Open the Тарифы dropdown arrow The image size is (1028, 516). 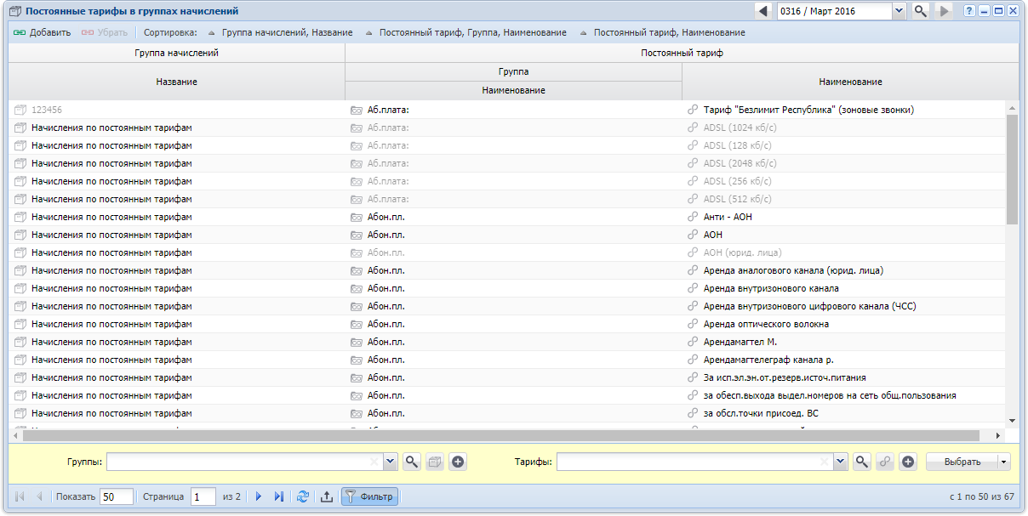(x=841, y=462)
